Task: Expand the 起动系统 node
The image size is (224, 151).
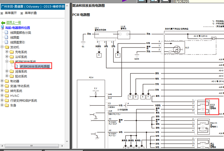Action: (7, 76)
